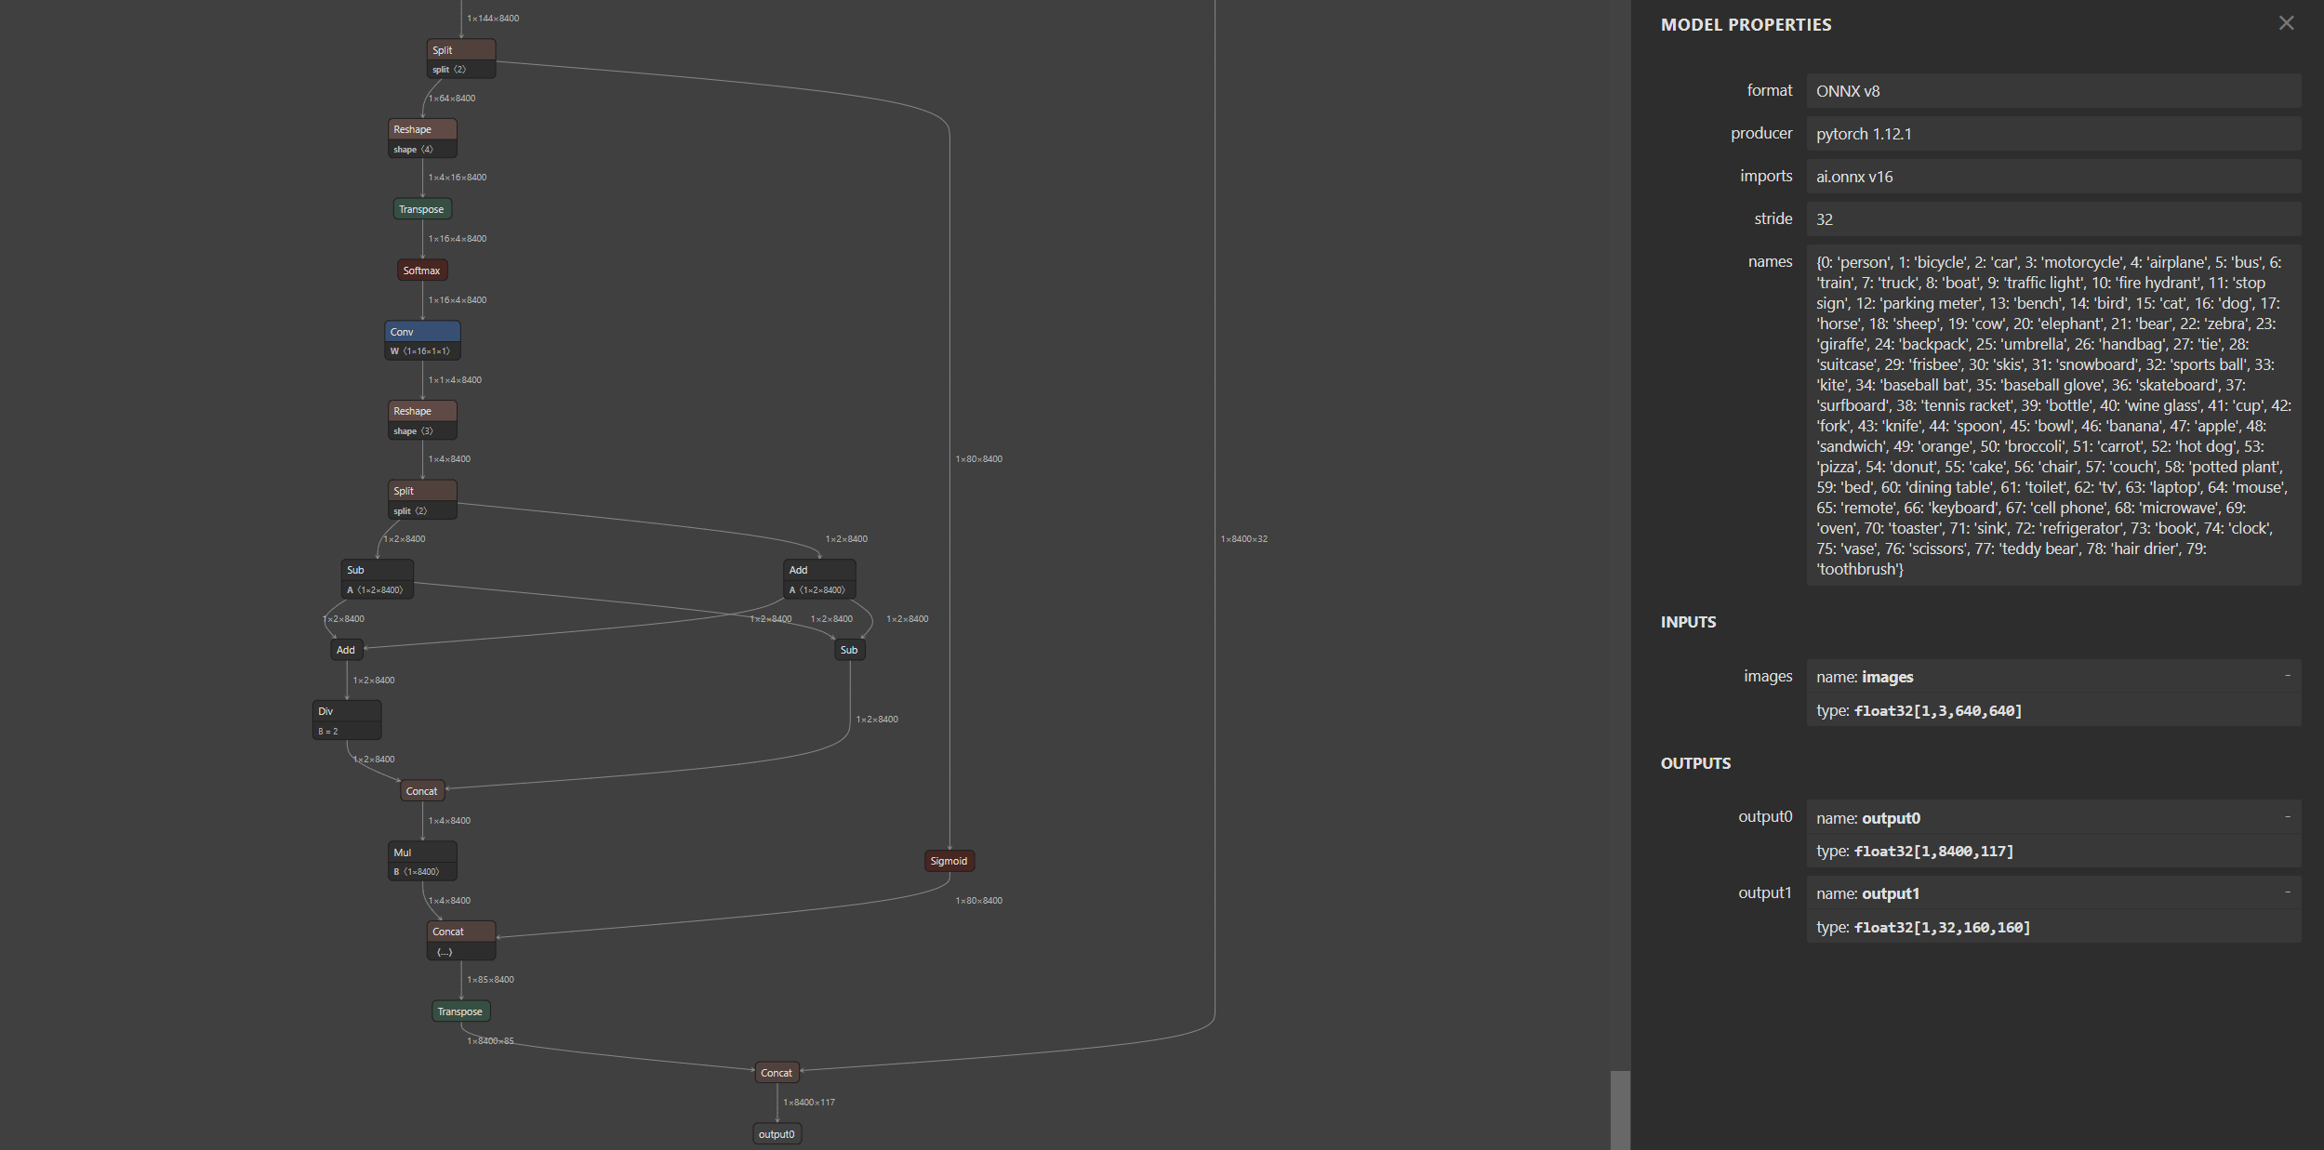Select the Transpose node above Softmax
The image size is (2324, 1150).
[422, 209]
